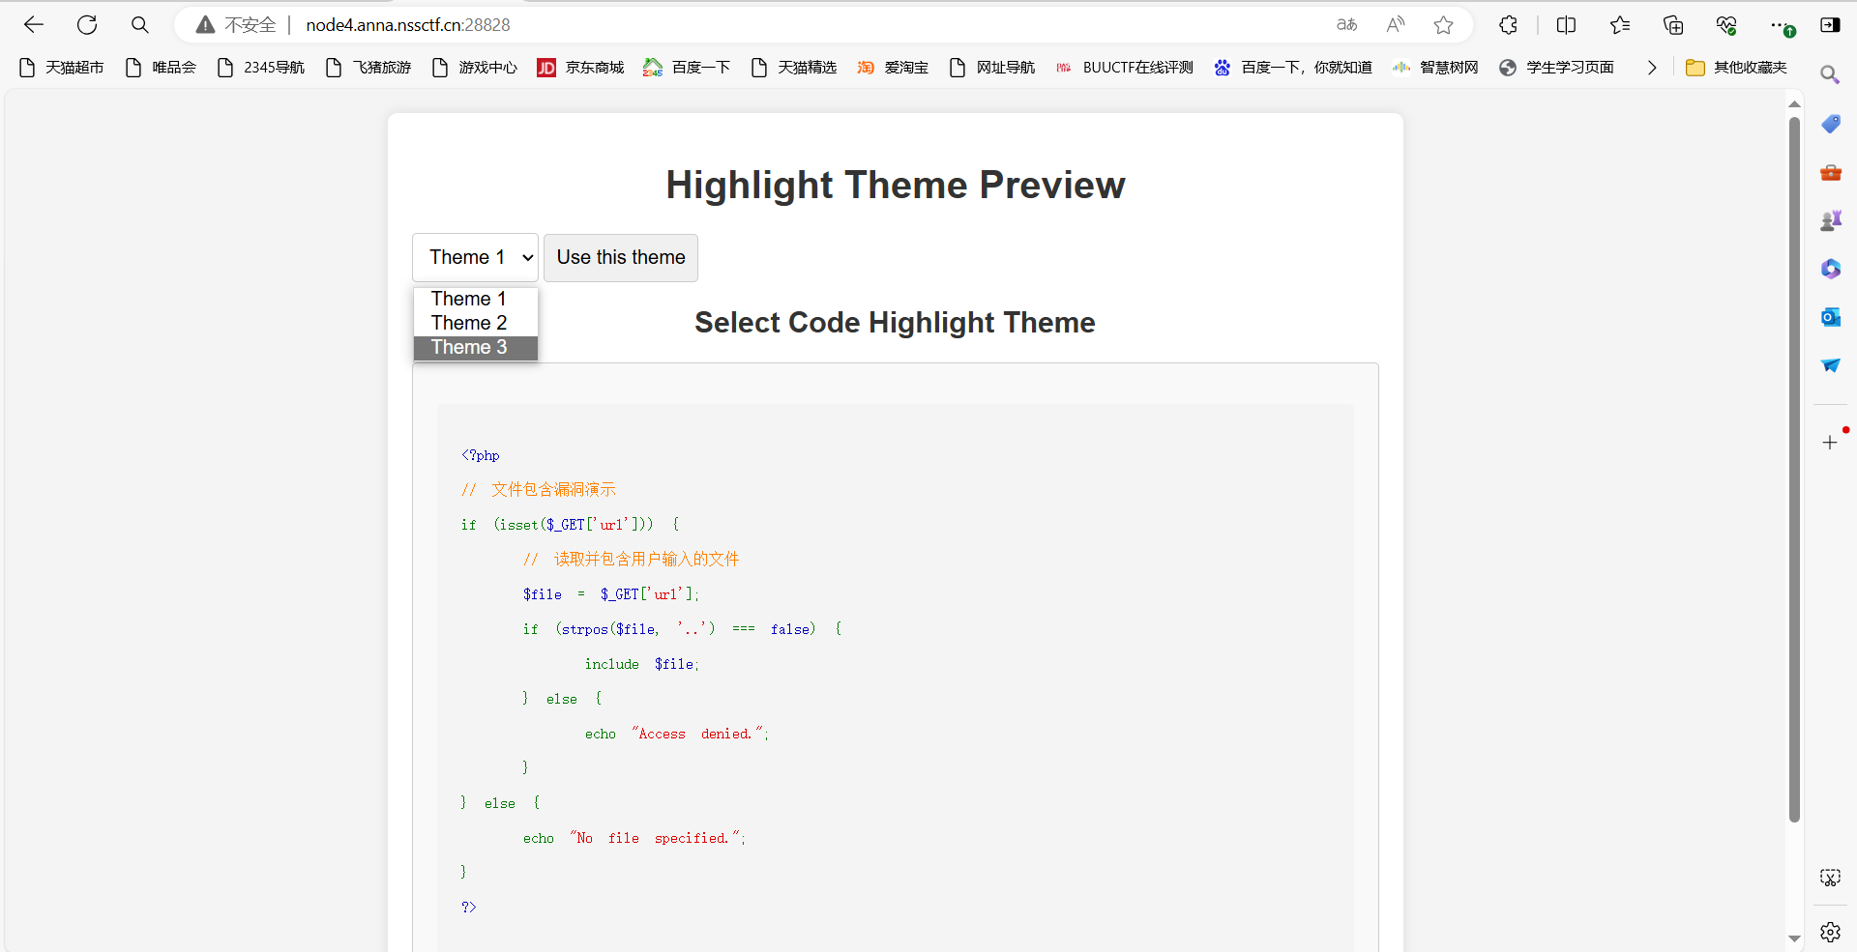
Task: Choose Theme 2 from the list
Action: 475,323
